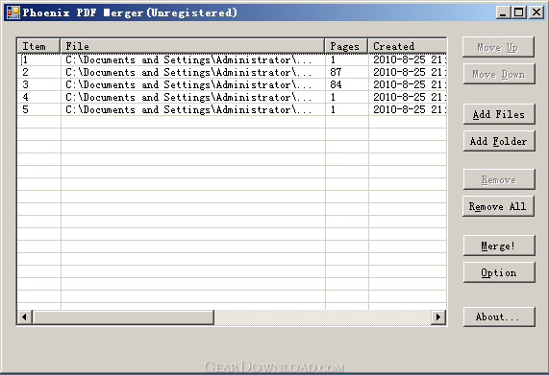Click the Pages column header

(x=346, y=46)
